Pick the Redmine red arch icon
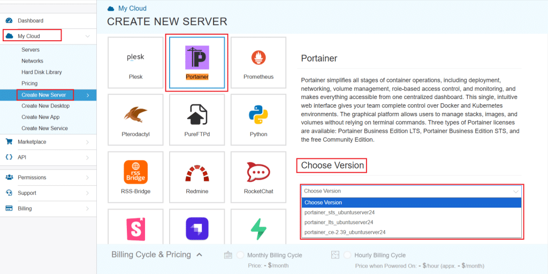The height and width of the screenshot is (274, 548). (x=197, y=174)
